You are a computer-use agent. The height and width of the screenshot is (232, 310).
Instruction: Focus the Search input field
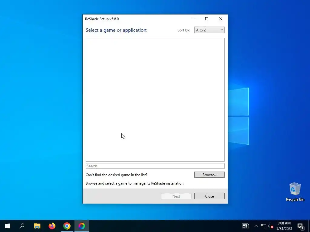(x=155, y=166)
